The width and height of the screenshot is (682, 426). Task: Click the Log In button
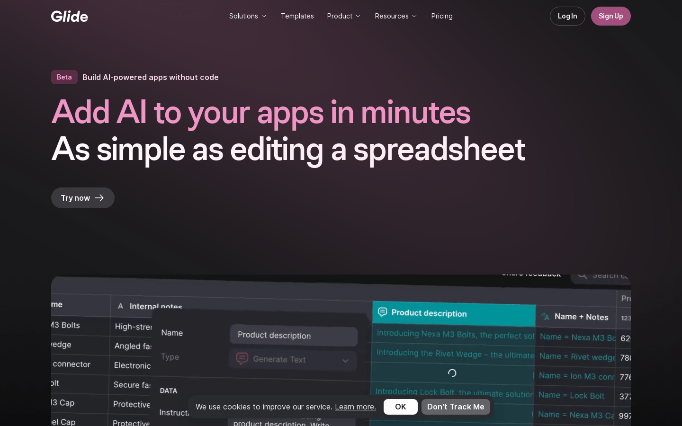[x=567, y=16]
